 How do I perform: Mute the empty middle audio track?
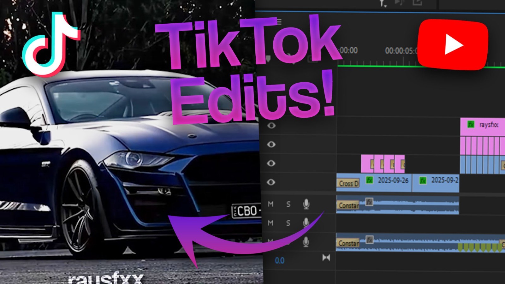coord(270,223)
